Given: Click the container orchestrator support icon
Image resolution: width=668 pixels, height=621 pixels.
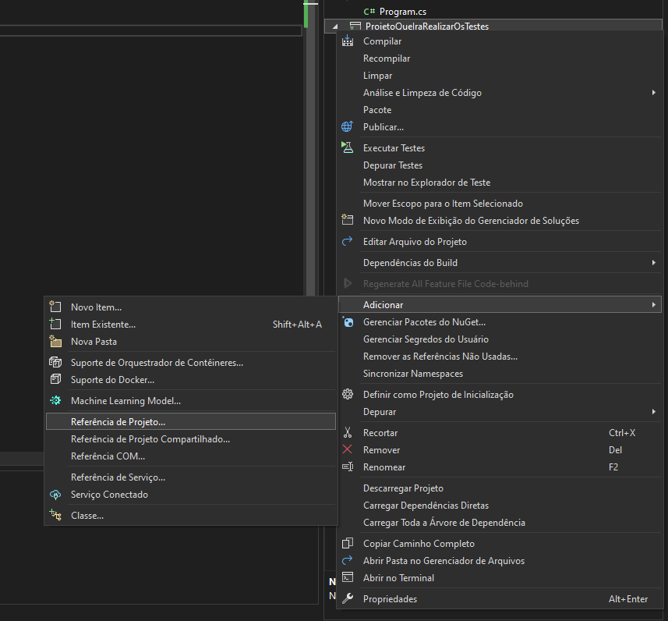Looking at the screenshot, I should click(x=55, y=362).
